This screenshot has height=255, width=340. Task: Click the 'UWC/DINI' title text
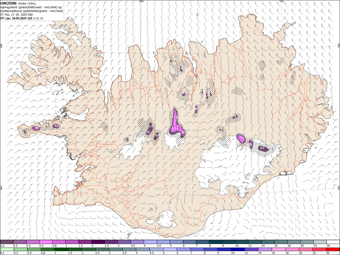[x=8, y=3]
